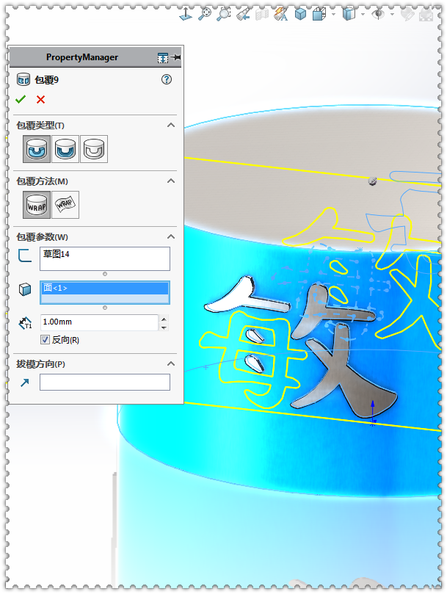Click the Apply Scene icon
Screen dimensions: 447x594
click(x=426, y=14)
